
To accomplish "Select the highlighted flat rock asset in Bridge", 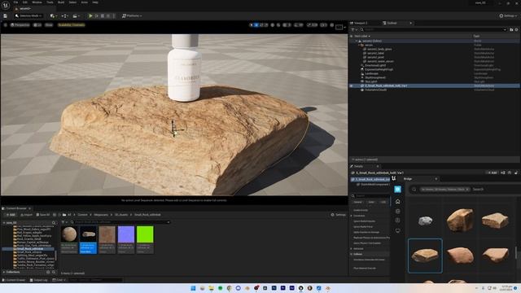I will [425, 256].
